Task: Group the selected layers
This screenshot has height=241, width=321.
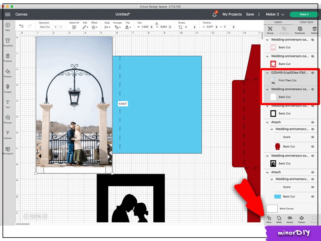Action: 270,30
